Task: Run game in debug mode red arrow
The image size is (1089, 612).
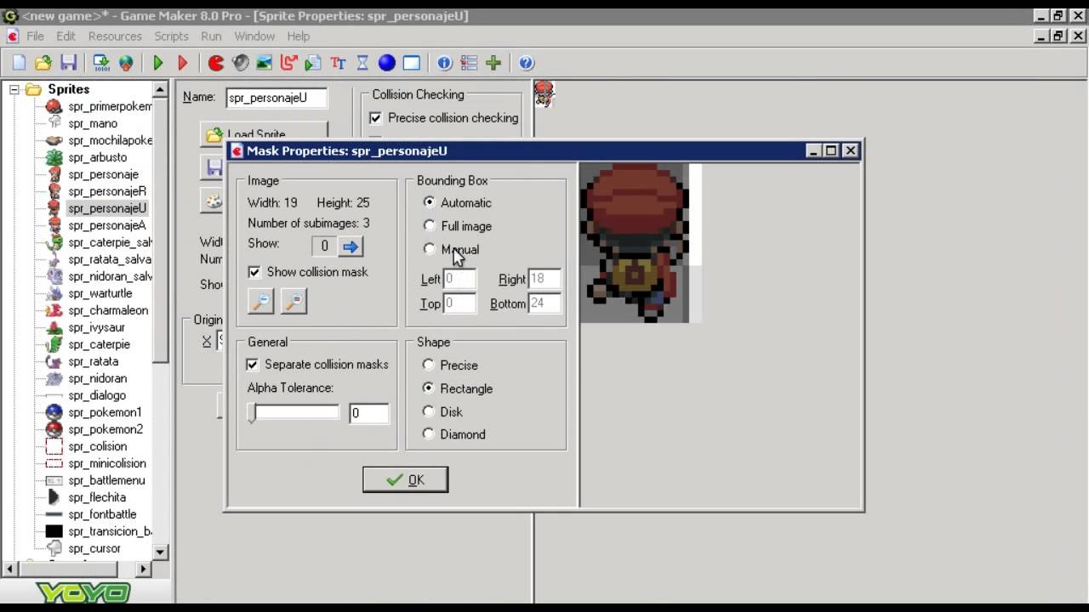Action: (x=182, y=63)
